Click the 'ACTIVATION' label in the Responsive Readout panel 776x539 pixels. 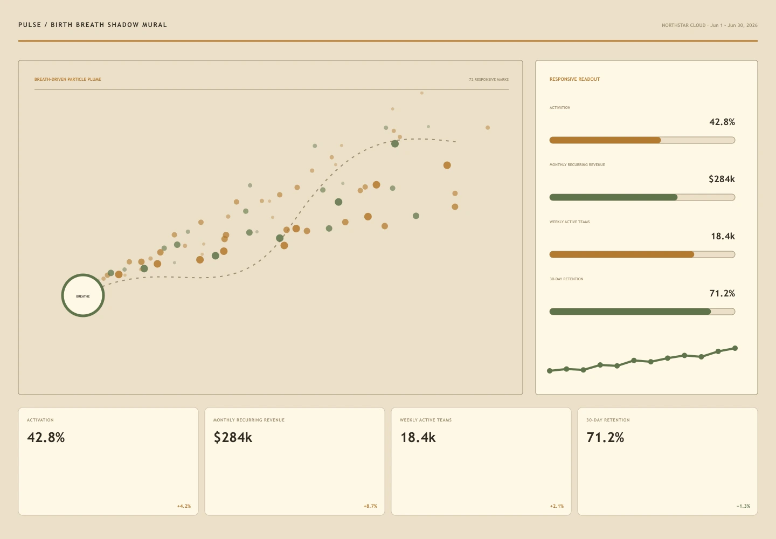pyautogui.click(x=560, y=108)
